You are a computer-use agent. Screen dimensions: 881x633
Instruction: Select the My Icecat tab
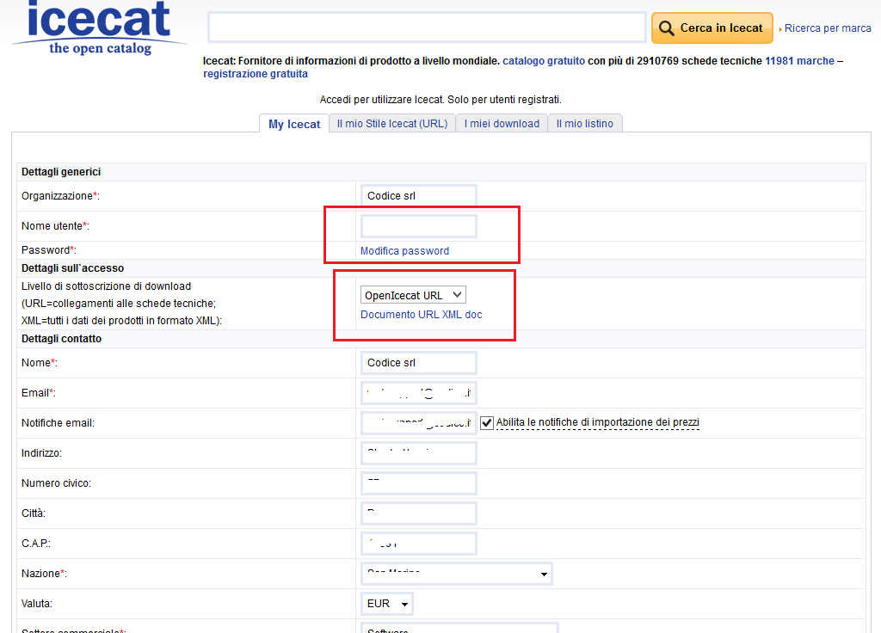[294, 124]
